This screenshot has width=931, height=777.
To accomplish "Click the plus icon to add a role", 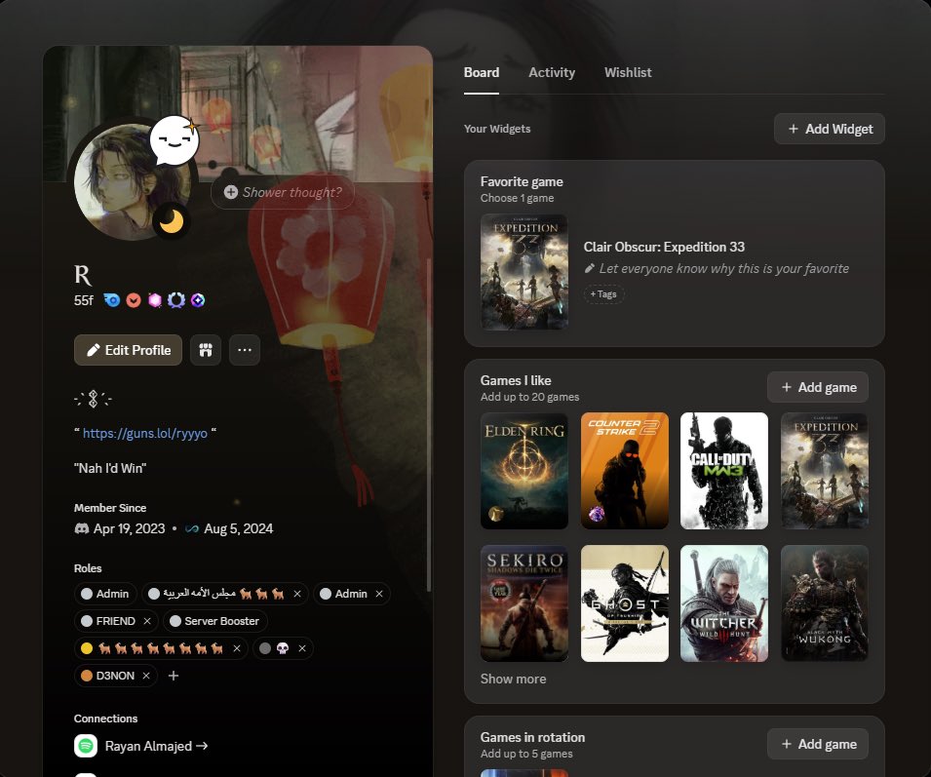I will 174,676.
